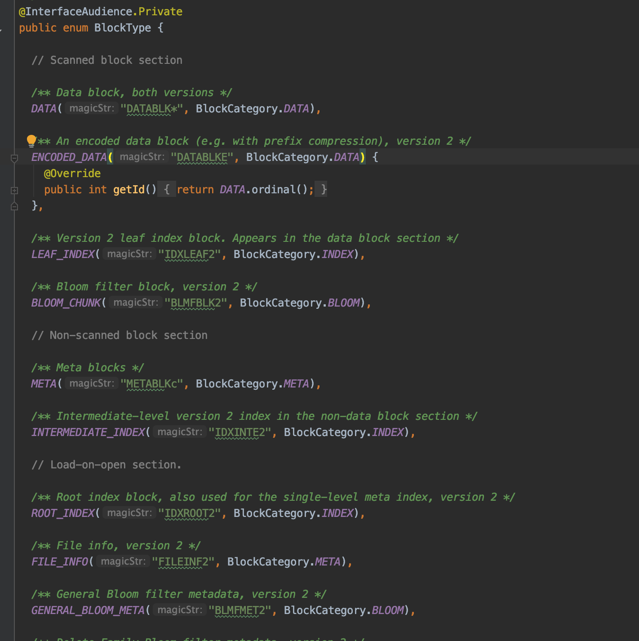Click the "enum" keyword in the declaration
This screenshot has height=641, width=639.
click(x=75, y=28)
